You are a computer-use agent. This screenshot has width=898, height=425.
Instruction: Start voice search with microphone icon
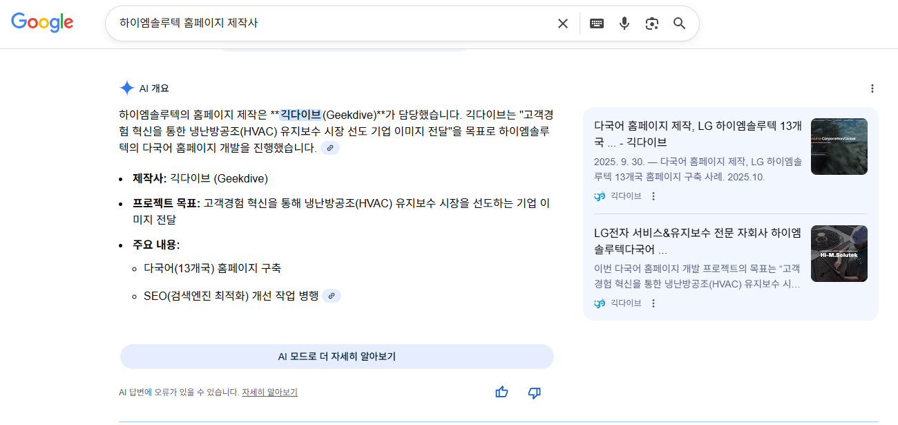point(624,23)
